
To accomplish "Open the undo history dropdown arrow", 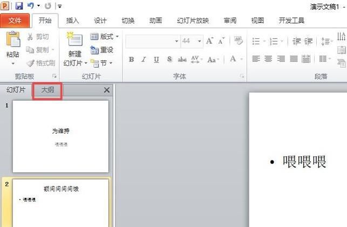I will tap(38, 6).
